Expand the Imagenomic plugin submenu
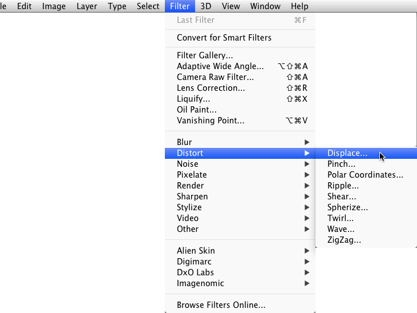Screen dimensions: 417x313 [x=200, y=283]
